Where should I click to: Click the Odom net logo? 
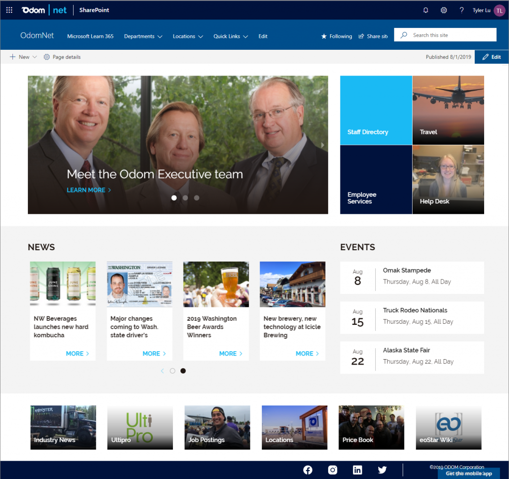coord(44,10)
